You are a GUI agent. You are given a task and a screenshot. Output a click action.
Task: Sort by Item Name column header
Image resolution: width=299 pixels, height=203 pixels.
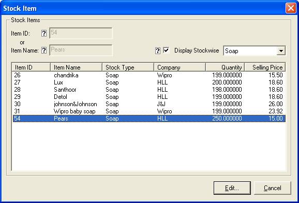pos(76,67)
